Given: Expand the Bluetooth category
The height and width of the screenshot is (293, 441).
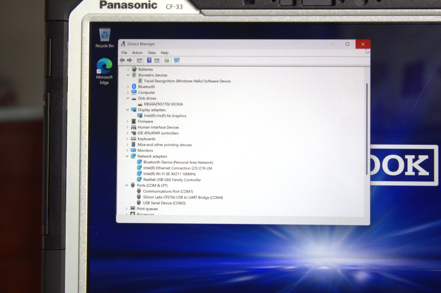Looking at the screenshot, I should coord(128,87).
